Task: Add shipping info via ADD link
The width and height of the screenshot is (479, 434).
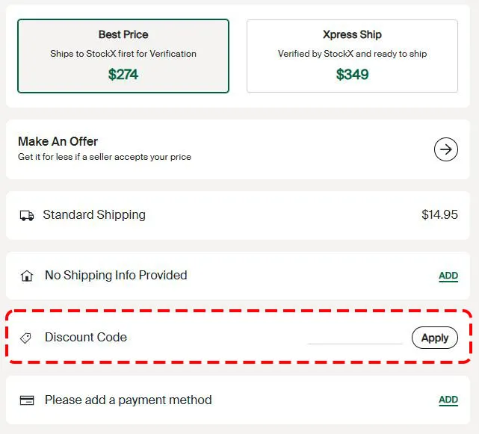Action: (448, 276)
